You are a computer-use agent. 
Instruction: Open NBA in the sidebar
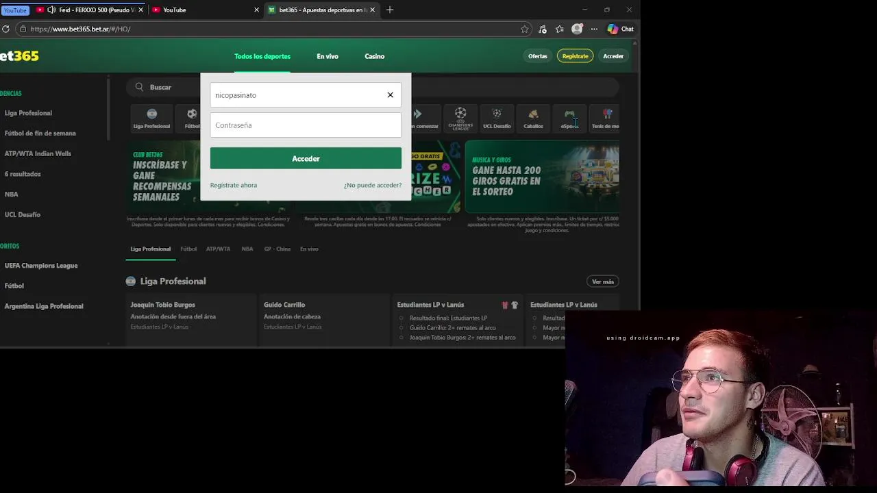click(x=11, y=194)
